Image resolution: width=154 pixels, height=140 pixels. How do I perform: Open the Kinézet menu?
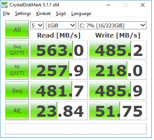click(x=43, y=14)
